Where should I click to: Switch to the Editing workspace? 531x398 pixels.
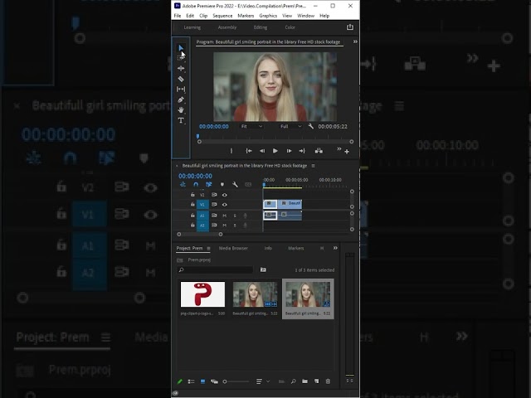261,27
